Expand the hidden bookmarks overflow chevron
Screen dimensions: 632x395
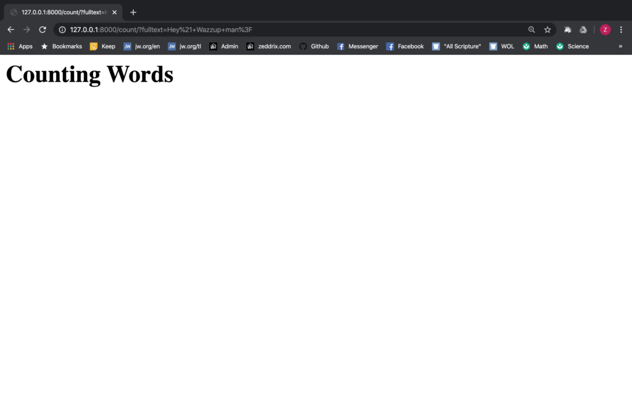coord(620,46)
